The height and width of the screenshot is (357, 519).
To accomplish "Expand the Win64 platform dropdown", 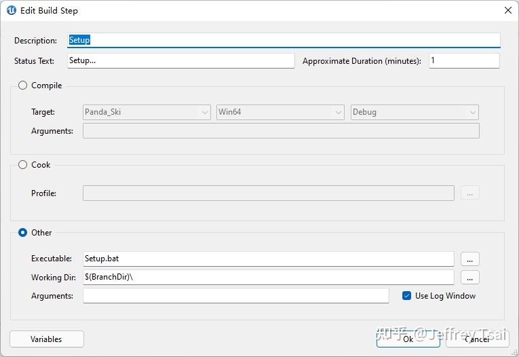I will (x=280, y=112).
